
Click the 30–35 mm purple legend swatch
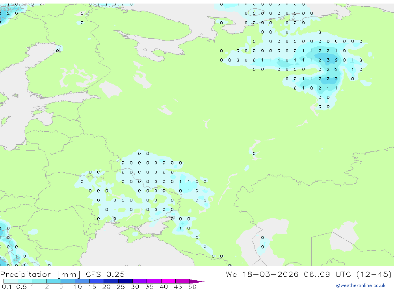[x=139, y=281]
